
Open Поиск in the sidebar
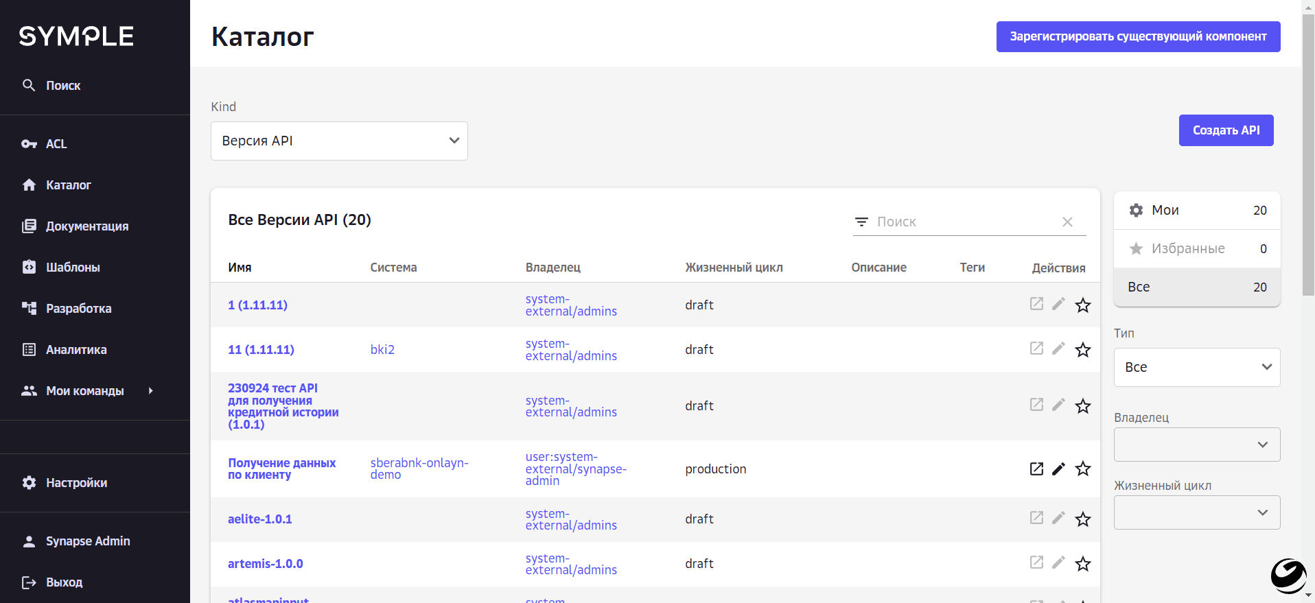click(63, 86)
